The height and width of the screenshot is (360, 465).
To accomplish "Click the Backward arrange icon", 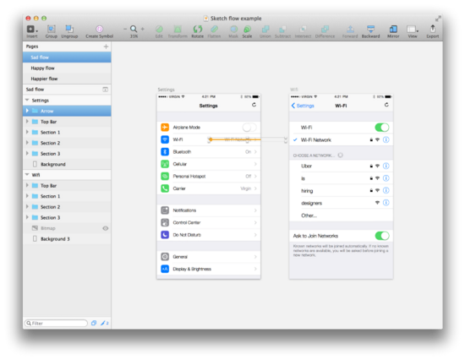I will point(370,29).
